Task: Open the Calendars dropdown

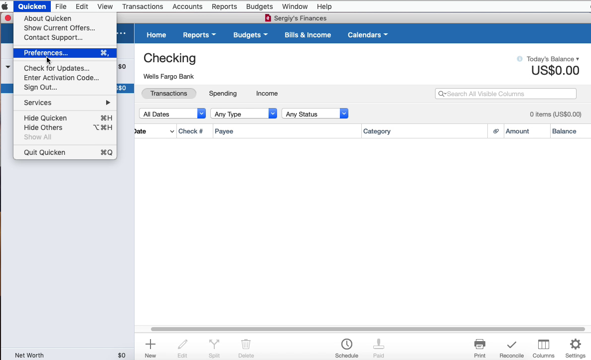Action: click(367, 35)
